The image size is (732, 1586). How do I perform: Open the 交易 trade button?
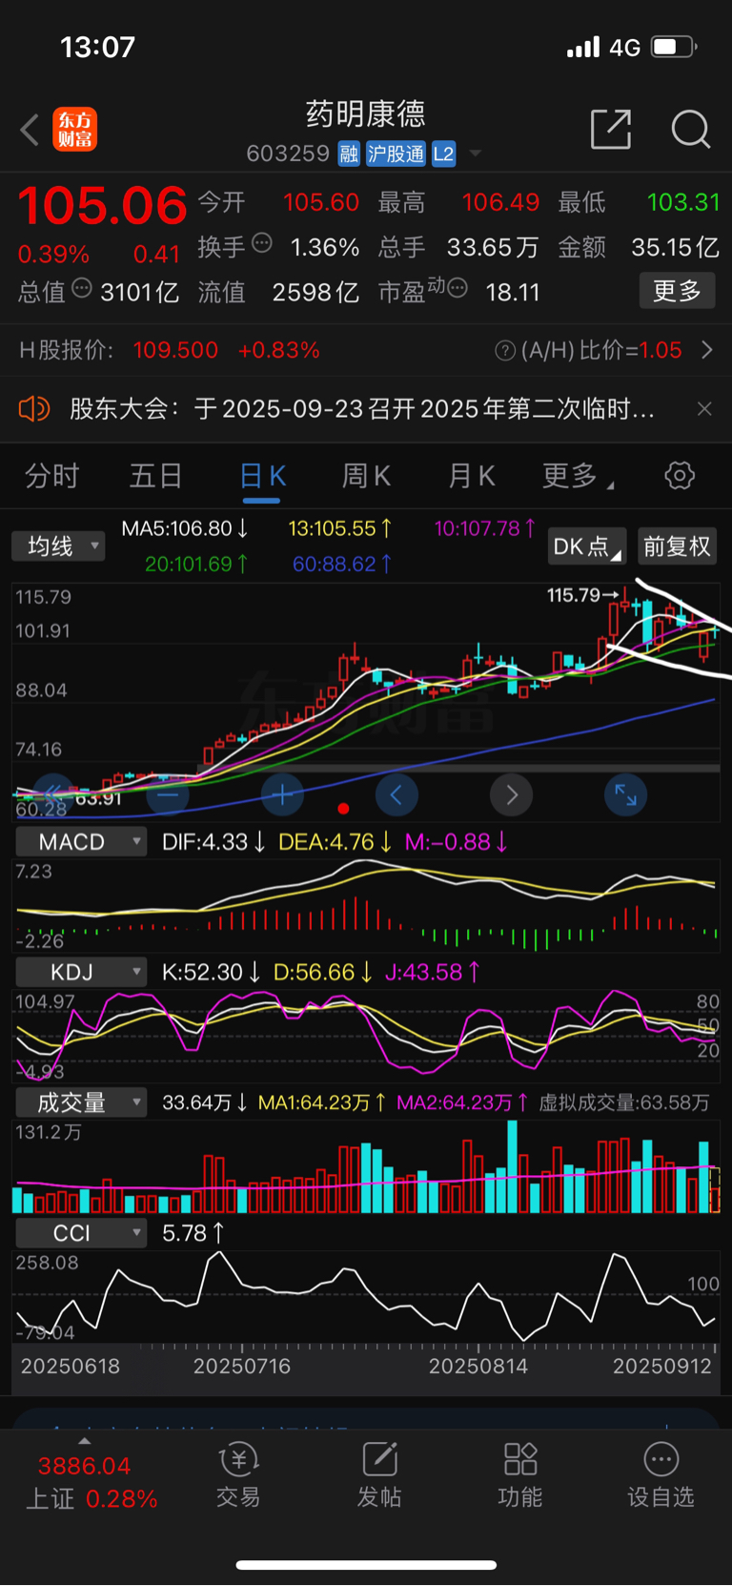point(238,1475)
